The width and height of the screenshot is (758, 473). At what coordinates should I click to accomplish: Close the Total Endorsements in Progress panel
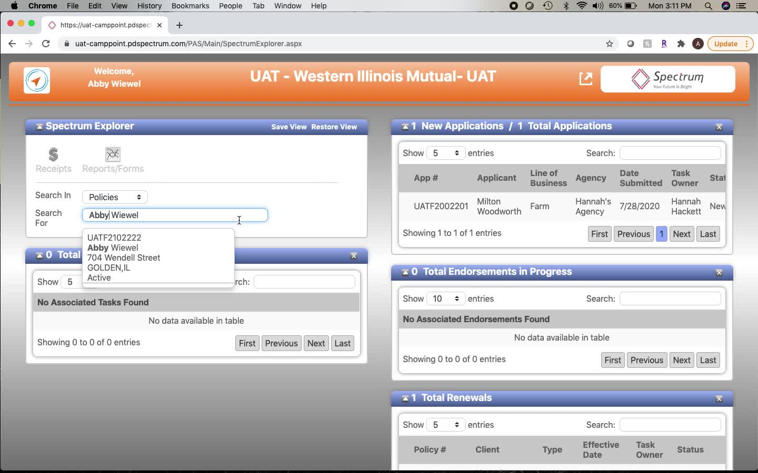click(x=719, y=273)
